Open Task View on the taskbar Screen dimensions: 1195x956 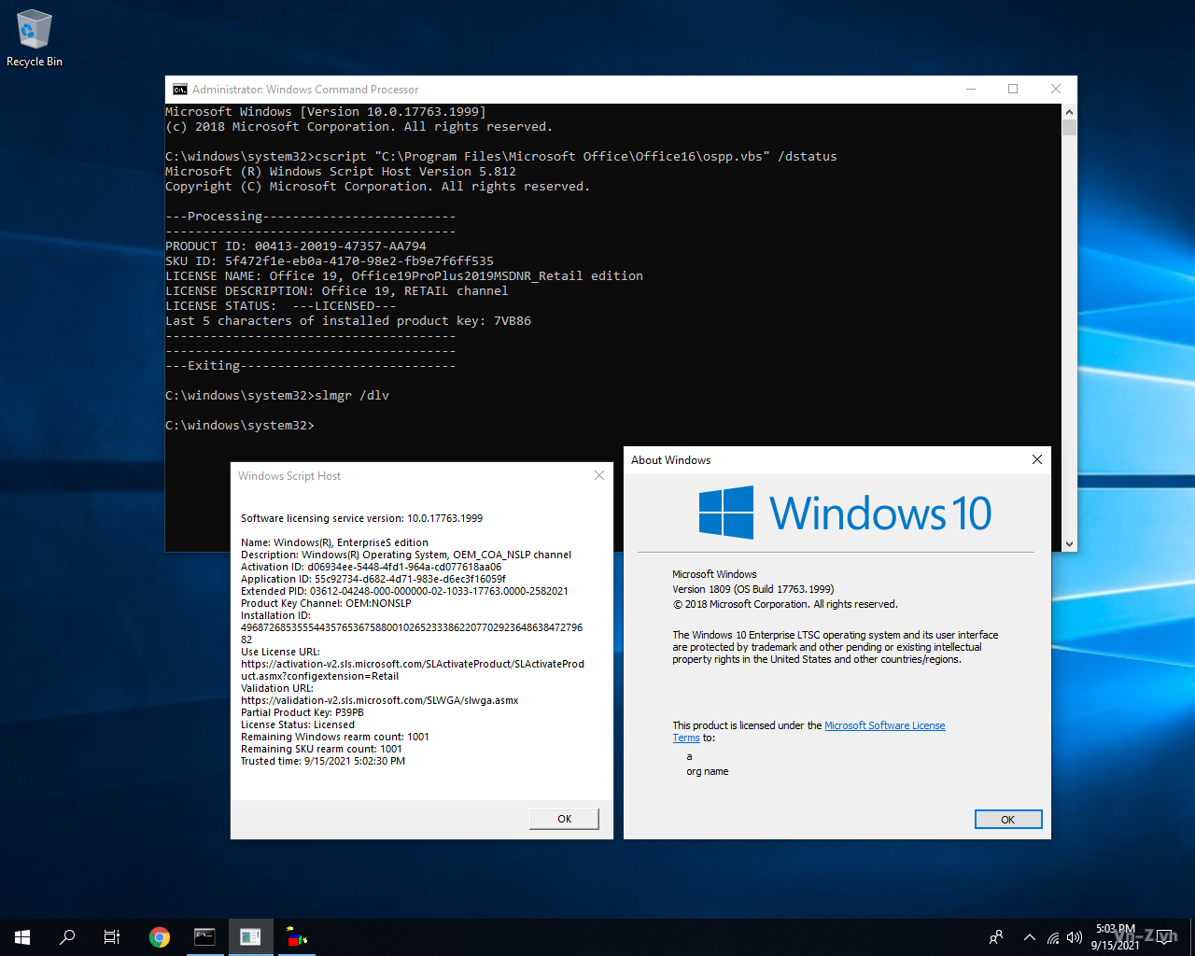[x=112, y=937]
